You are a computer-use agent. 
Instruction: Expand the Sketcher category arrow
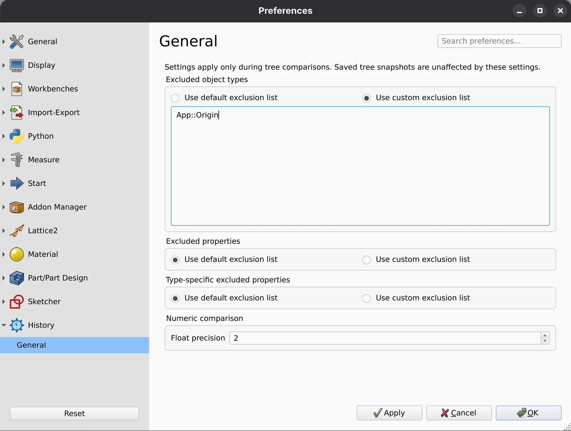(x=4, y=301)
